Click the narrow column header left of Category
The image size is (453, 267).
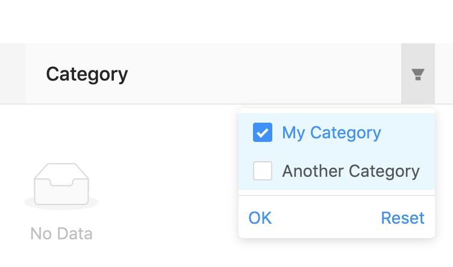pyautogui.click(x=13, y=74)
